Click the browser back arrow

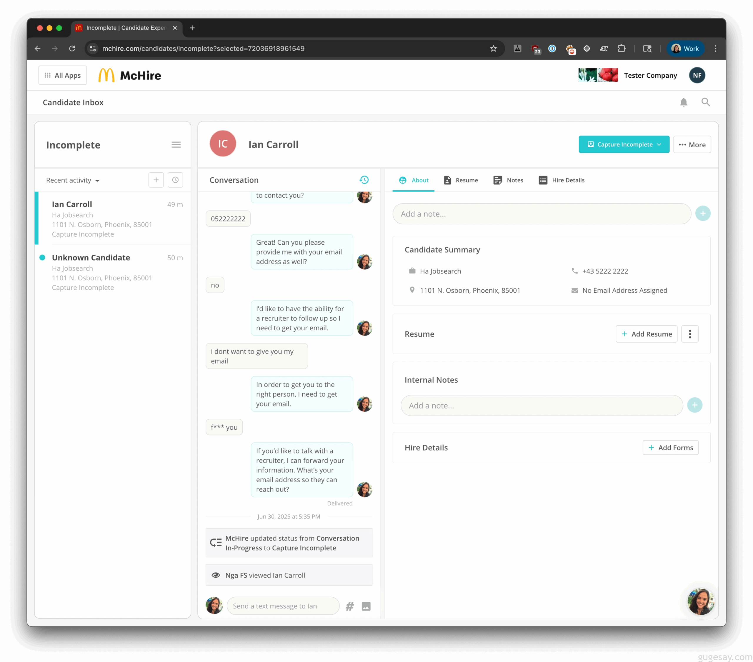click(38, 49)
